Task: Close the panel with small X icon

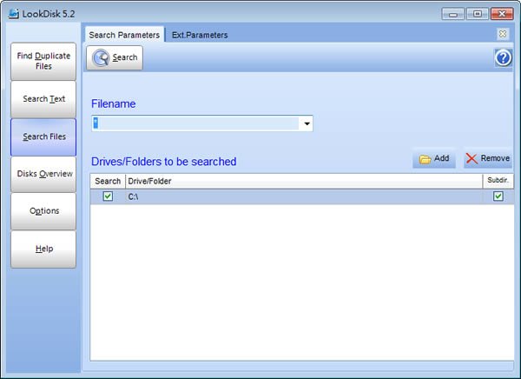Action: point(503,34)
